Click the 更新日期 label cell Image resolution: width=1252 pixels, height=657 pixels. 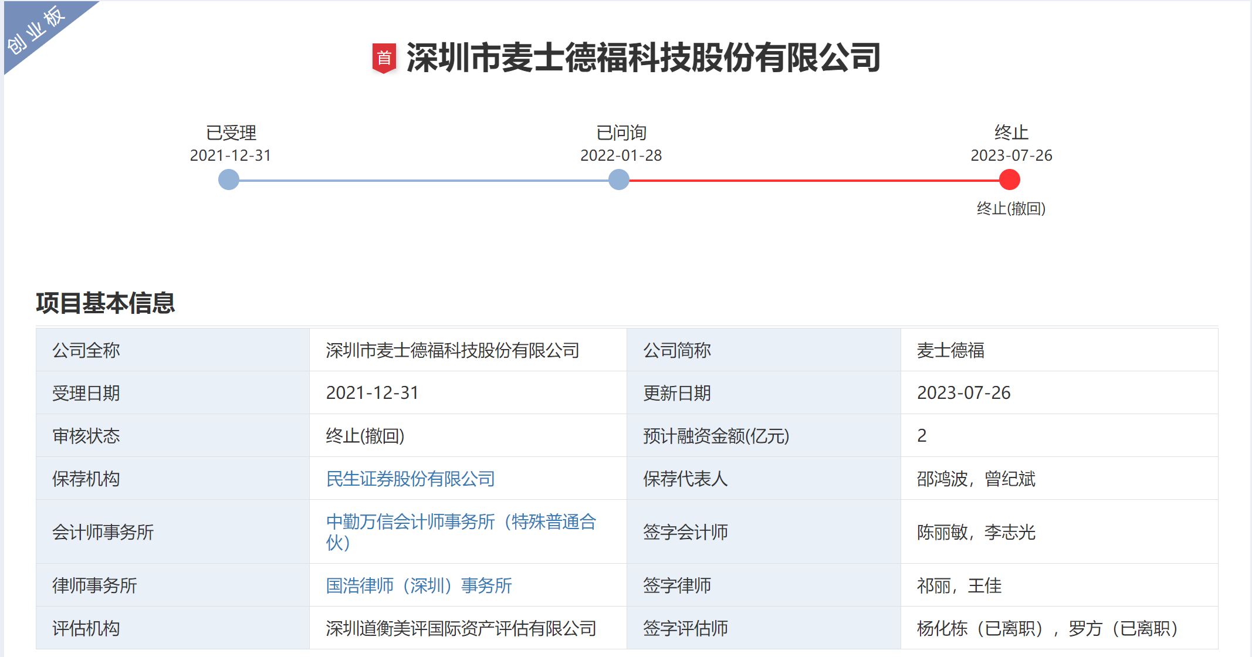click(764, 393)
